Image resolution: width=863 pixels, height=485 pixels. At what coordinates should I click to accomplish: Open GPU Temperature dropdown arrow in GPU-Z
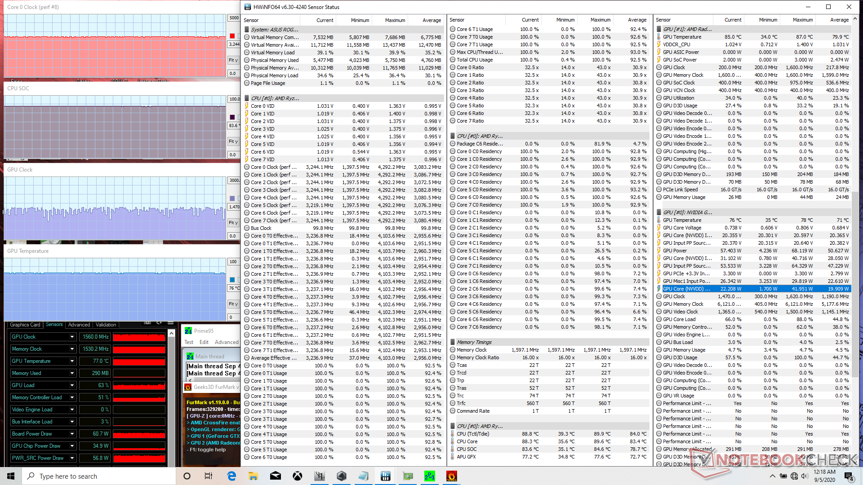tap(72, 361)
